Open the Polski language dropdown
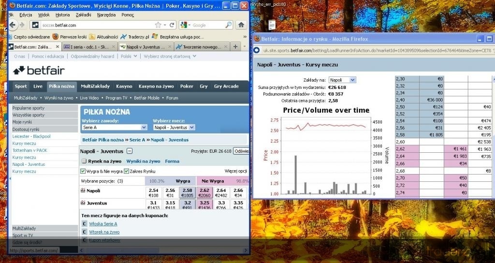This screenshot has width=495, height=263. click(x=129, y=56)
